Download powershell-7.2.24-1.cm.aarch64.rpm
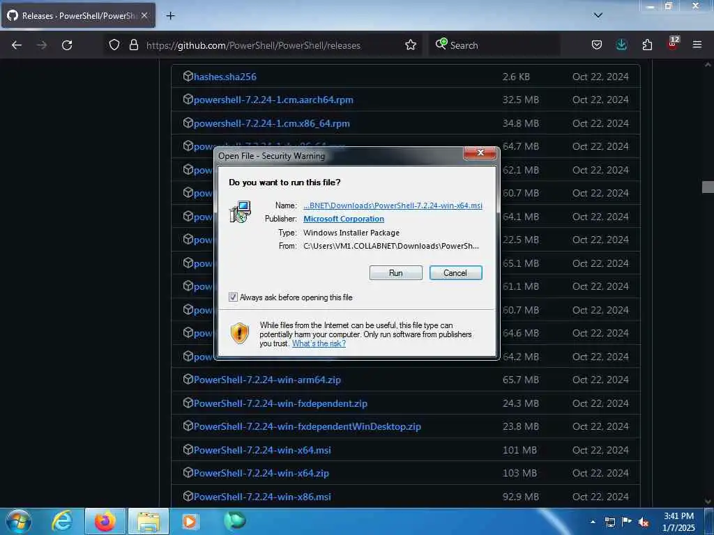Image resolution: width=714 pixels, height=535 pixels. tap(273, 100)
